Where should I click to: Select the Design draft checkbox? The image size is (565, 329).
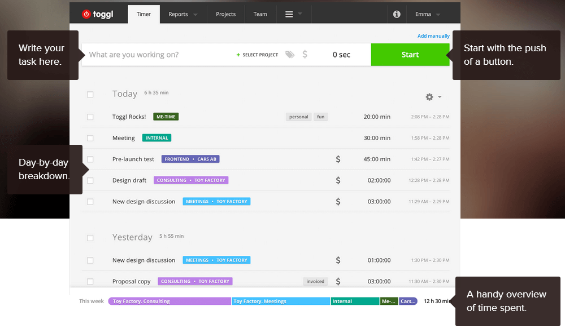pos(90,180)
